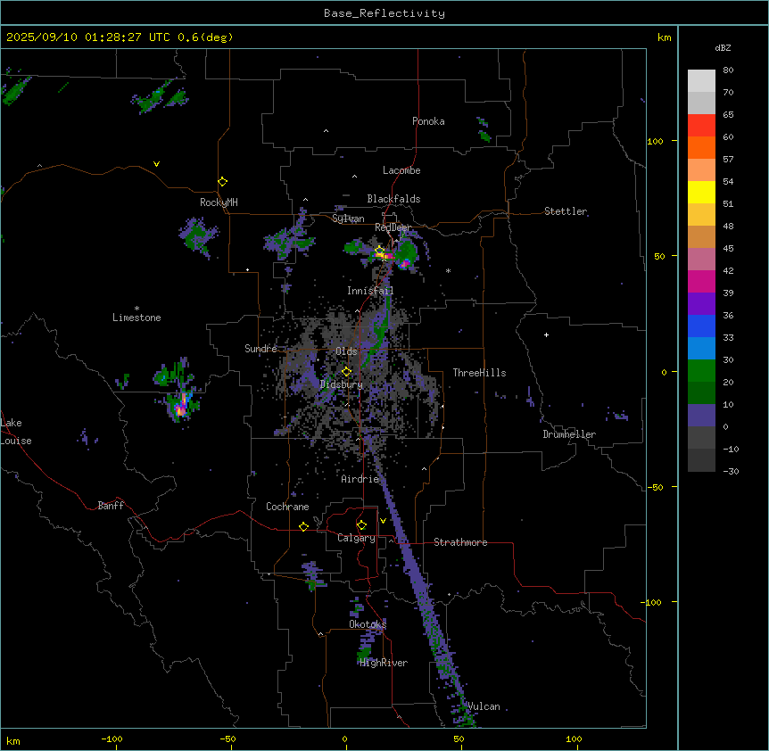Click the Vulcan label

(484, 706)
